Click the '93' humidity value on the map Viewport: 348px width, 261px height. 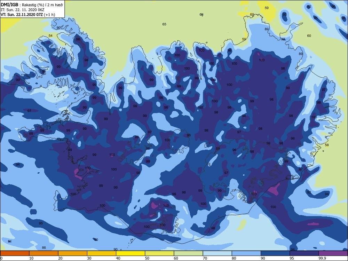(x=285, y=14)
